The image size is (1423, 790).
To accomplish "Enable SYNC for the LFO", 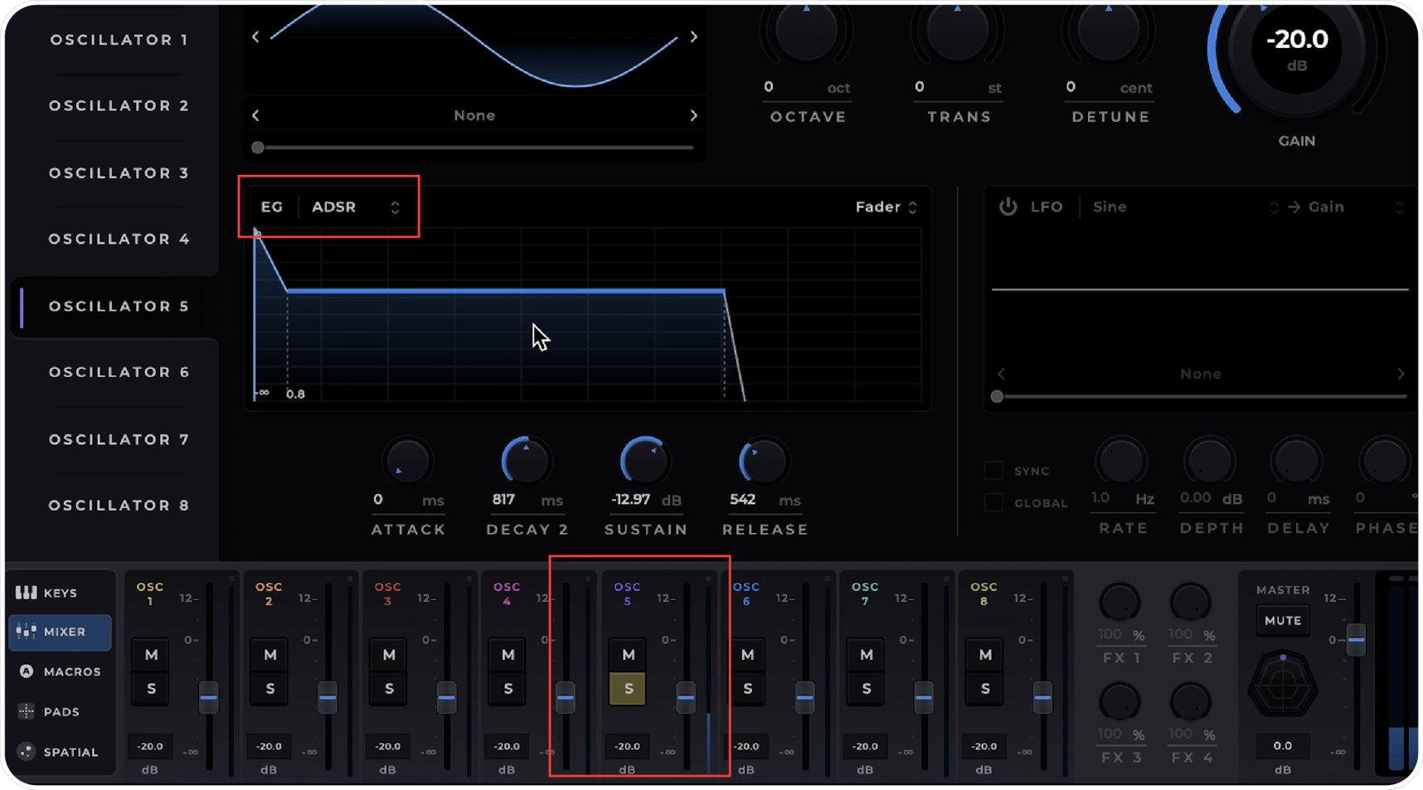I will click(x=993, y=469).
